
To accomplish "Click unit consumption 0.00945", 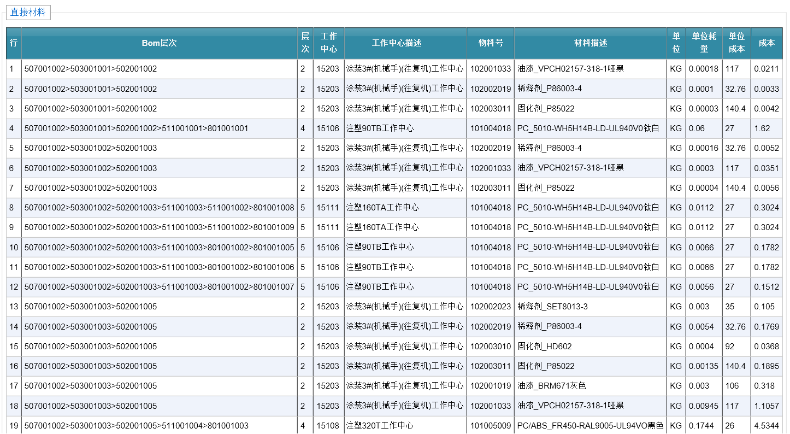I will [x=704, y=406].
